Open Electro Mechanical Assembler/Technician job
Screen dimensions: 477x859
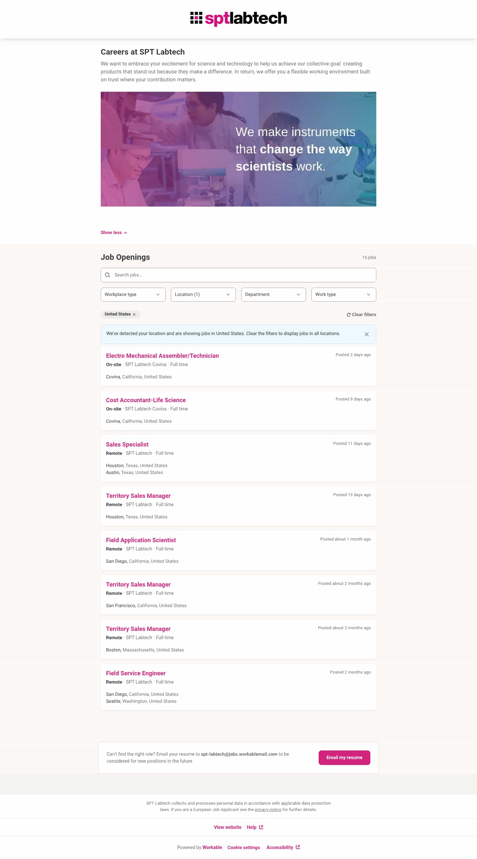(x=162, y=356)
